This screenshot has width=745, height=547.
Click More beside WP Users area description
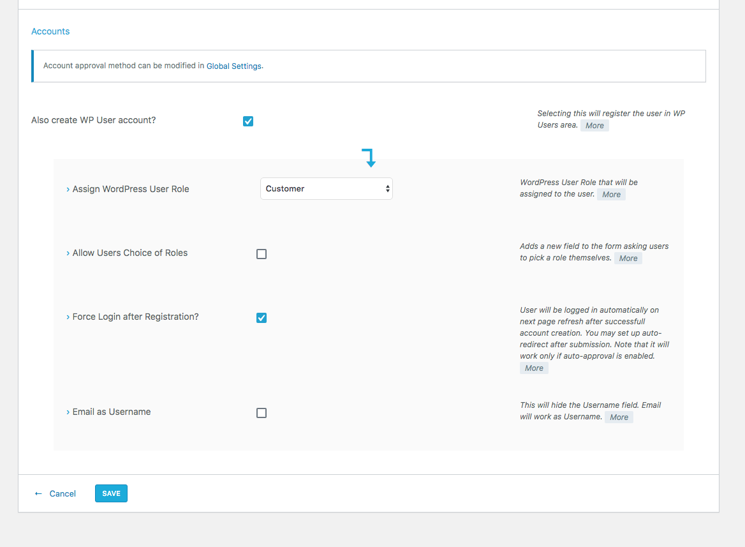tap(594, 126)
